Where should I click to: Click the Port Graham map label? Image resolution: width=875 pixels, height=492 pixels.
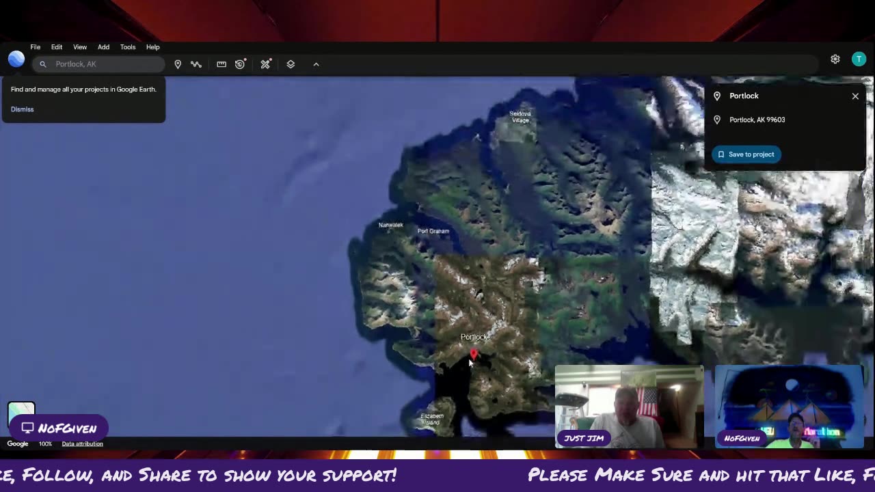(x=433, y=231)
